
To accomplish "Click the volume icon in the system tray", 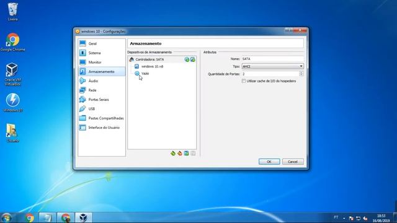I will (x=365, y=218).
